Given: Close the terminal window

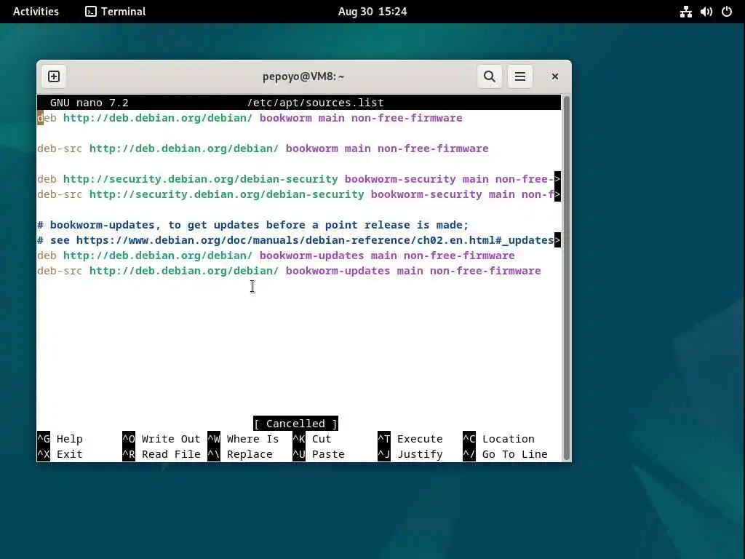Looking at the screenshot, I should tap(554, 76).
